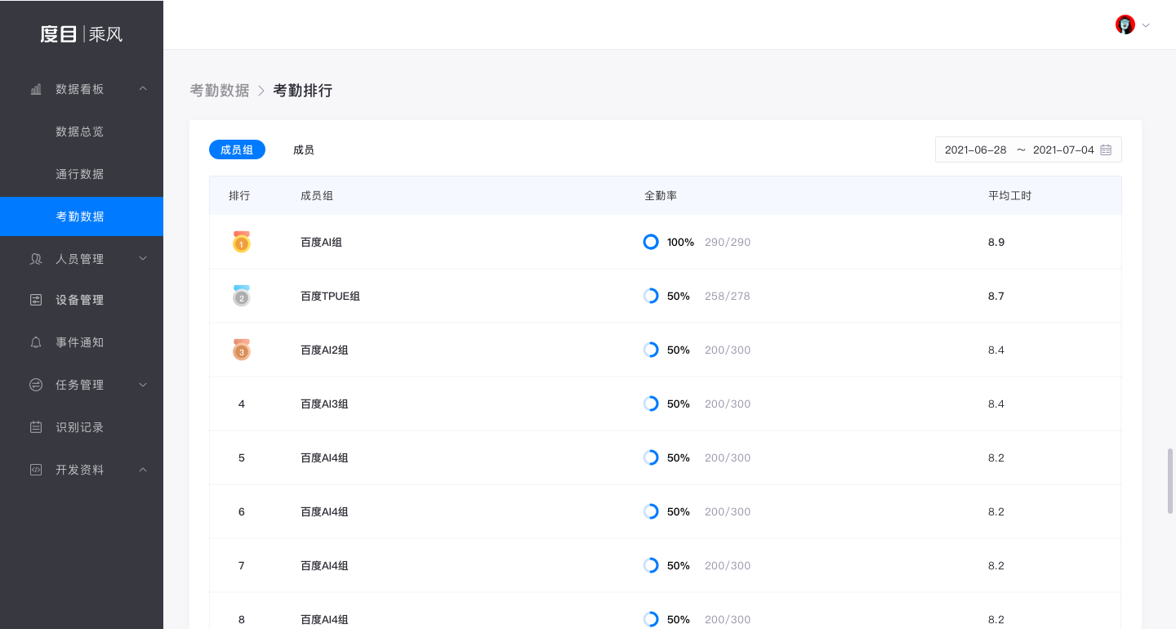Click the 50% progress ring for 百度TPUE组
This screenshot has height=629, width=1176.
[x=651, y=296]
